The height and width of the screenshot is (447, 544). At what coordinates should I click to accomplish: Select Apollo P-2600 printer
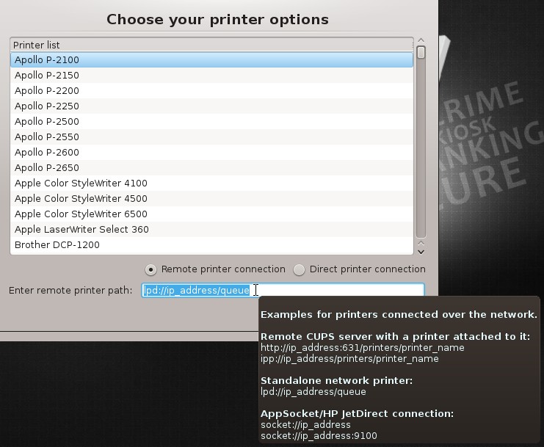(x=211, y=152)
